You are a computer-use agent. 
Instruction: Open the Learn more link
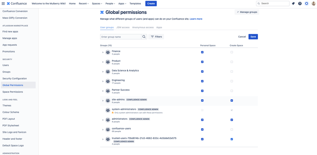[196, 19]
